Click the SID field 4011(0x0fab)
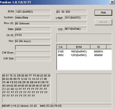Viewport: 115px width, 109px height. pyautogui.click(x=76, y=29)
